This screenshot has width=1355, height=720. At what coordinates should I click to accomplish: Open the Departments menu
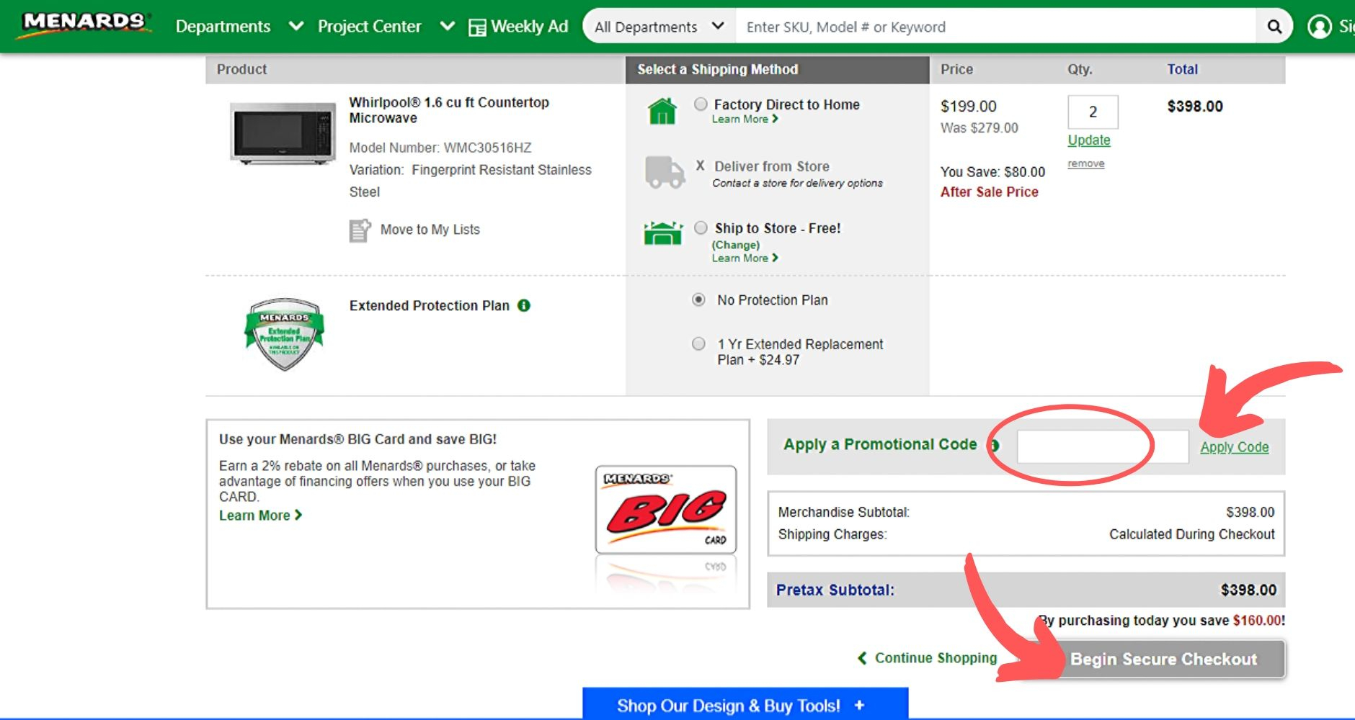(x=223, y=27)
